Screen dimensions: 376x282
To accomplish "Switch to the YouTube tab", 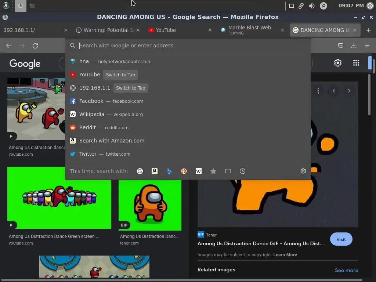I will coord(180,30).
